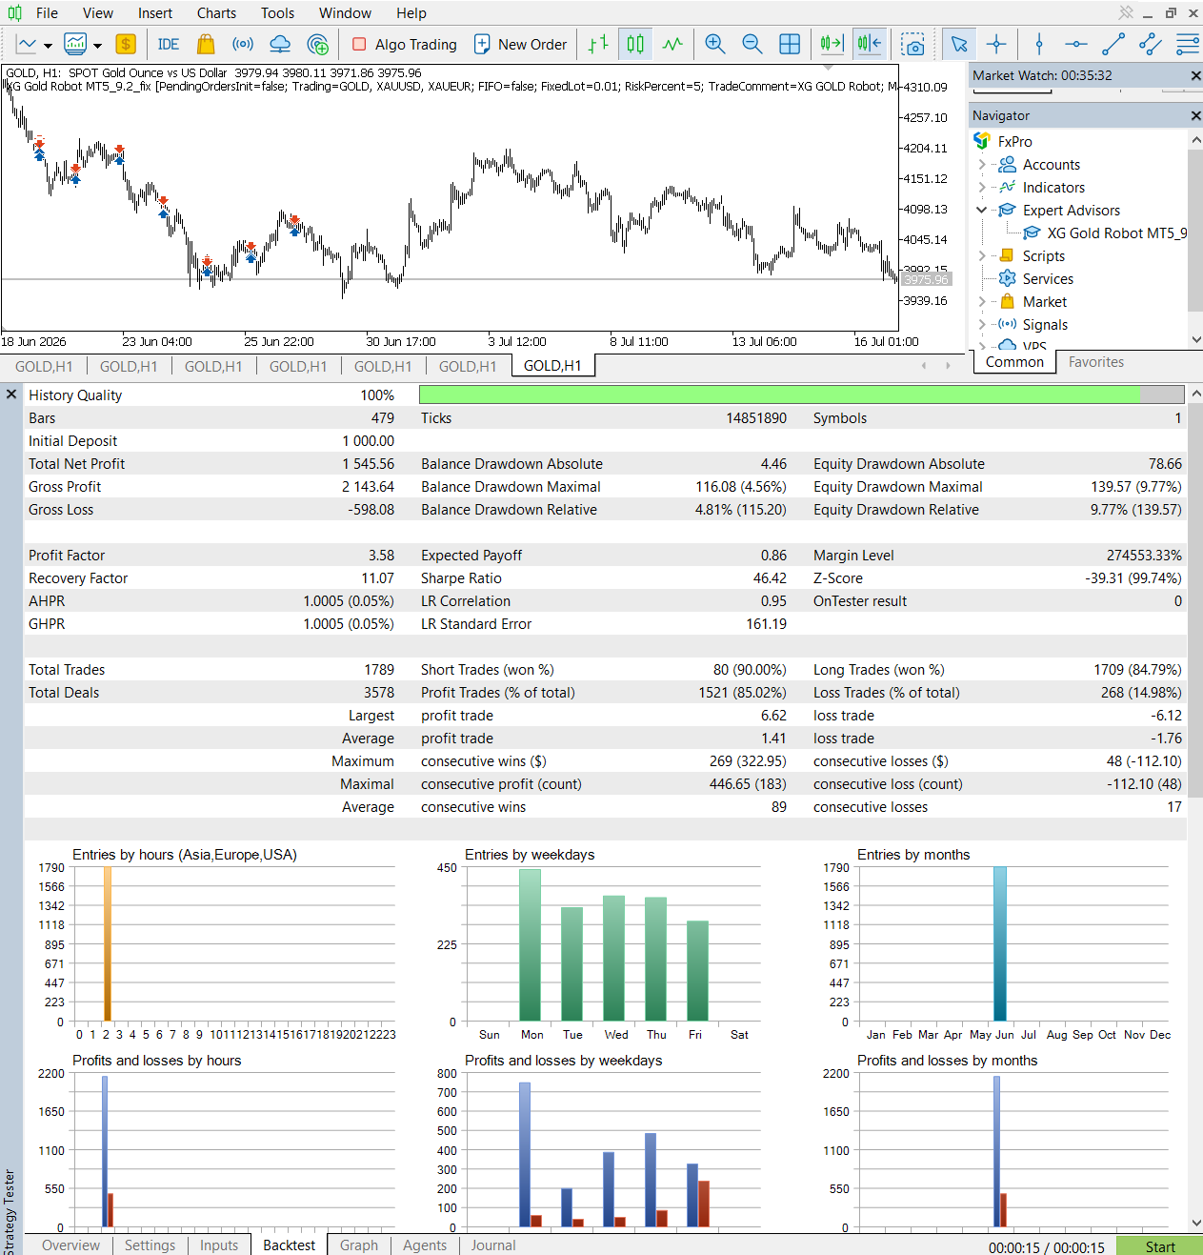
Task: Click the Services gear icon in Navigator
Action: pos(1007,278)
